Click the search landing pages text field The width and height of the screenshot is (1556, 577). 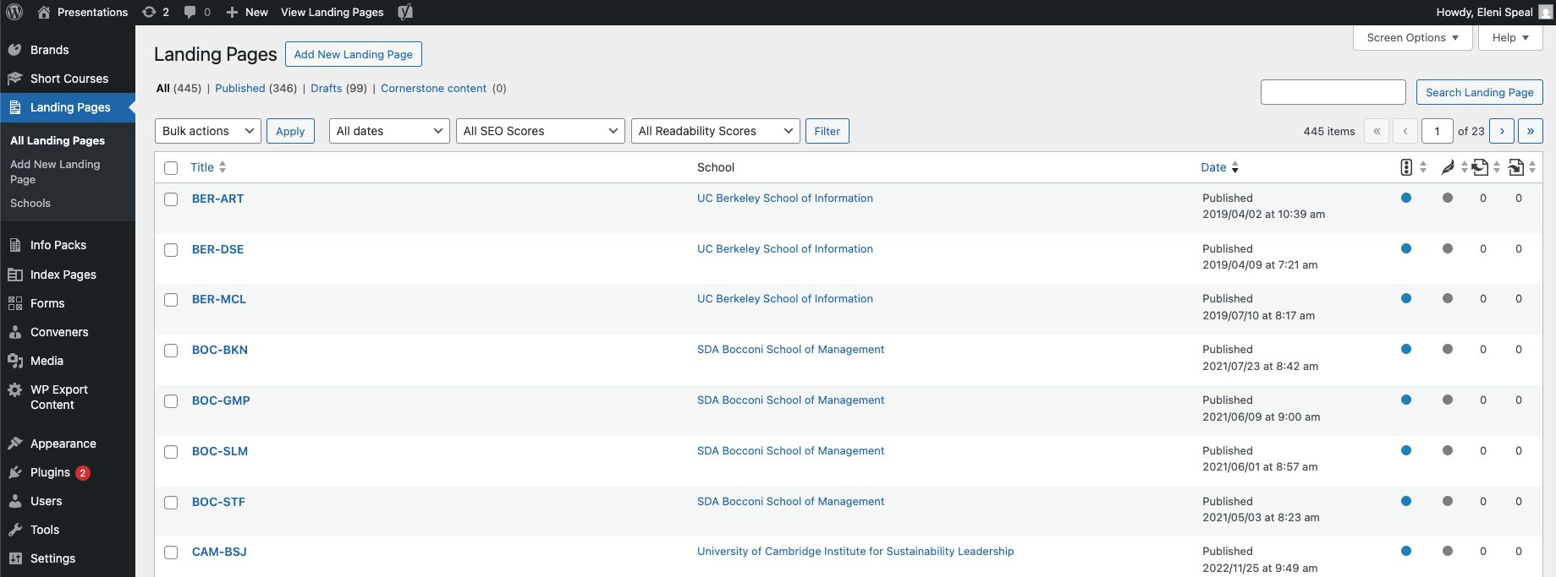tap(1333, 92)
